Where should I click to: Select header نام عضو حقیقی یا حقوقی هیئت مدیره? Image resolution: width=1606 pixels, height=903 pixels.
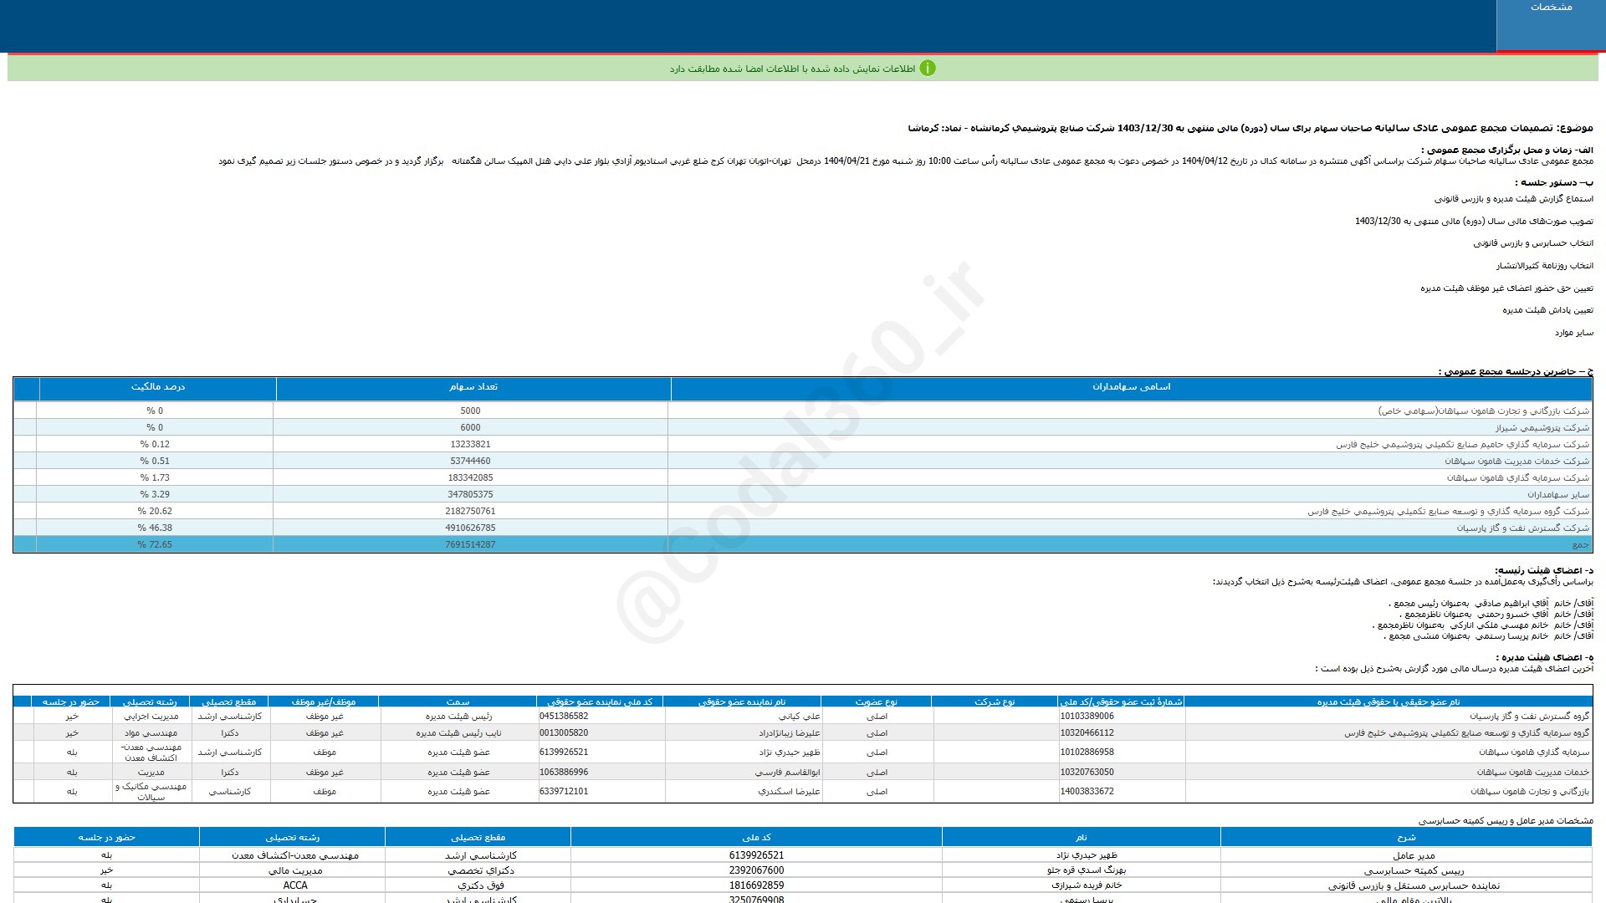(x=1388, y=701)
